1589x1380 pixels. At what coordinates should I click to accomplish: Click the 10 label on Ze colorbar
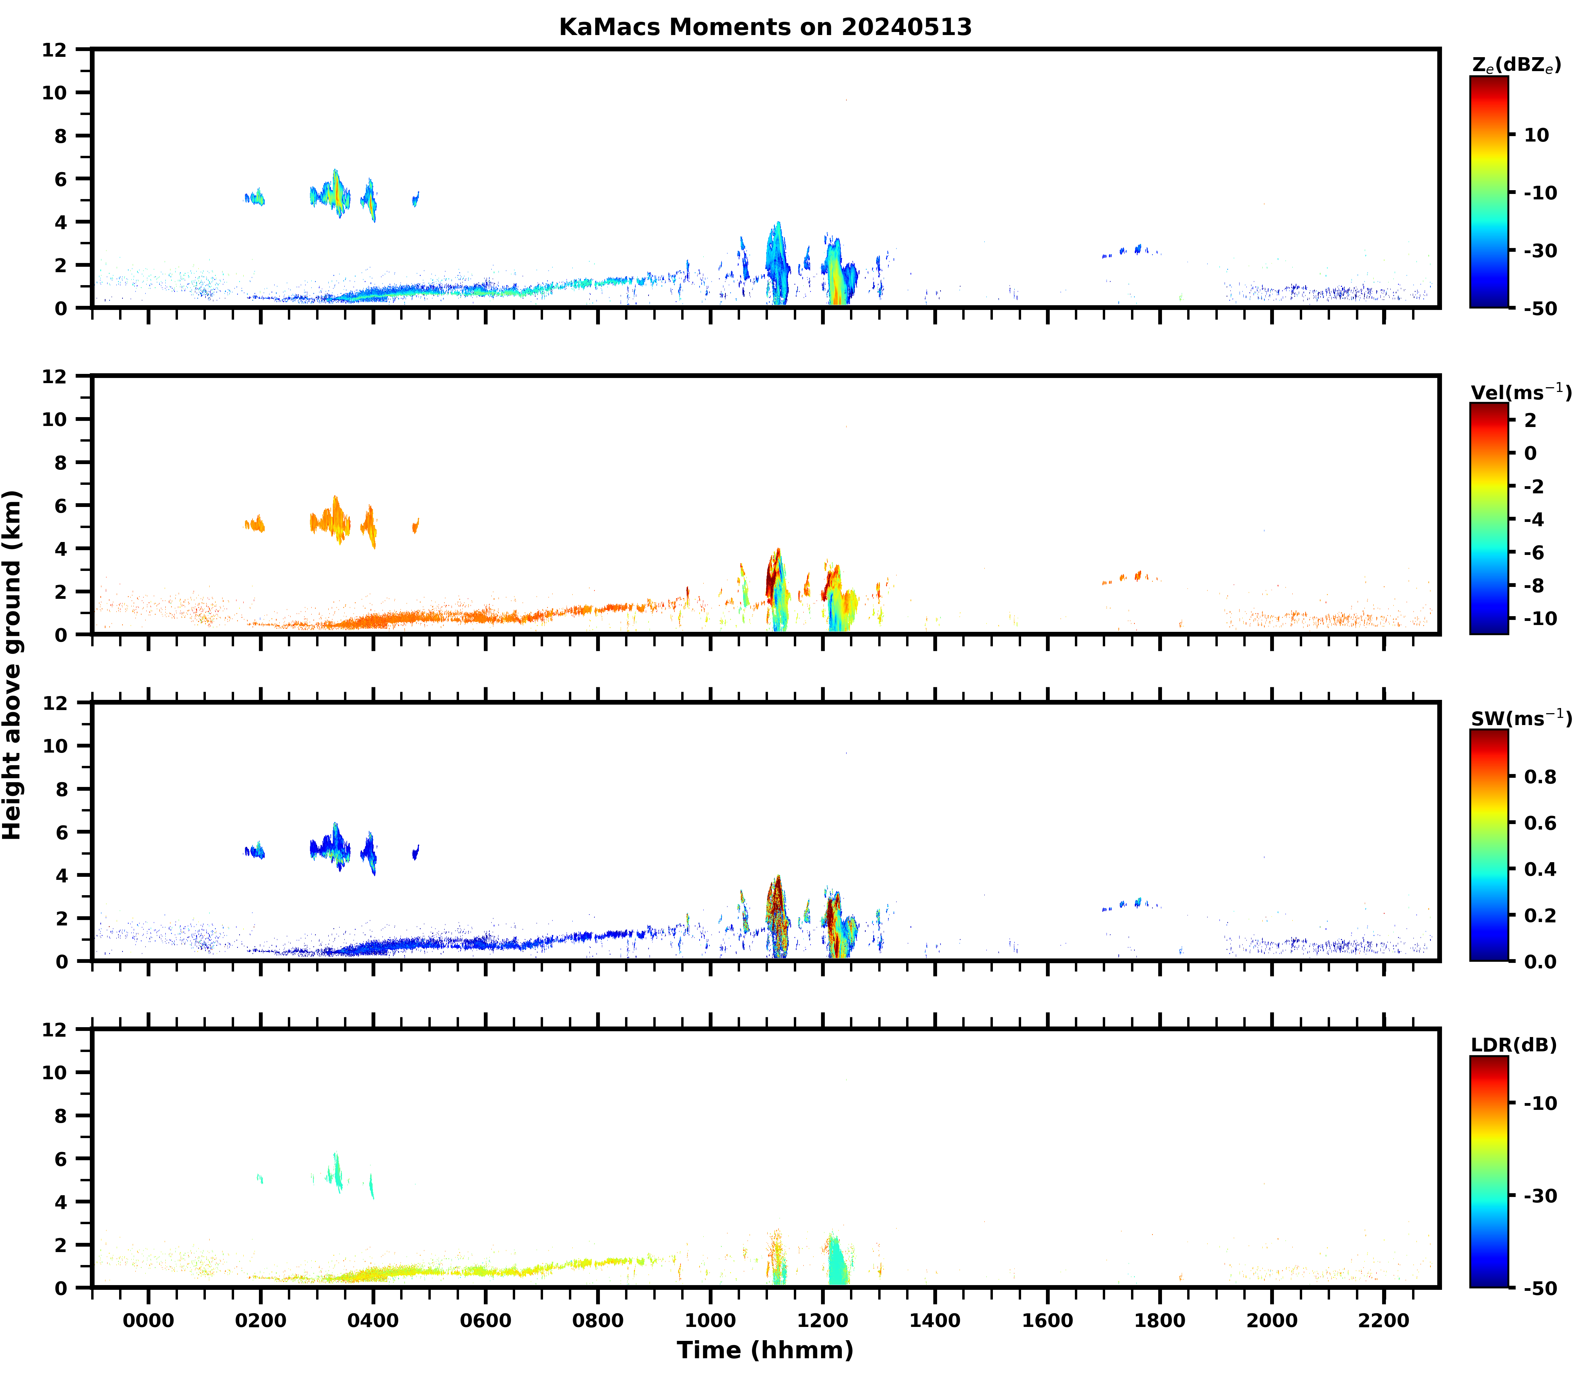click(1536, 135)
